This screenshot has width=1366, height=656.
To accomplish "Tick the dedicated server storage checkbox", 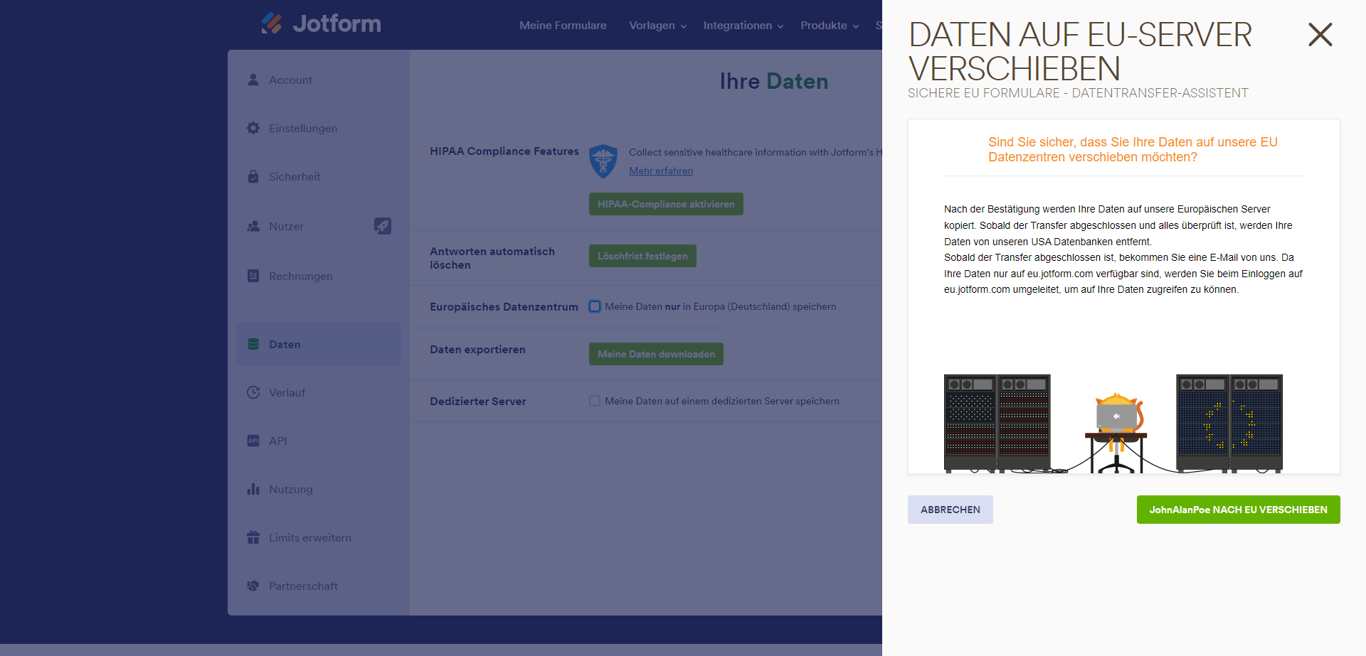I will 595,401.
